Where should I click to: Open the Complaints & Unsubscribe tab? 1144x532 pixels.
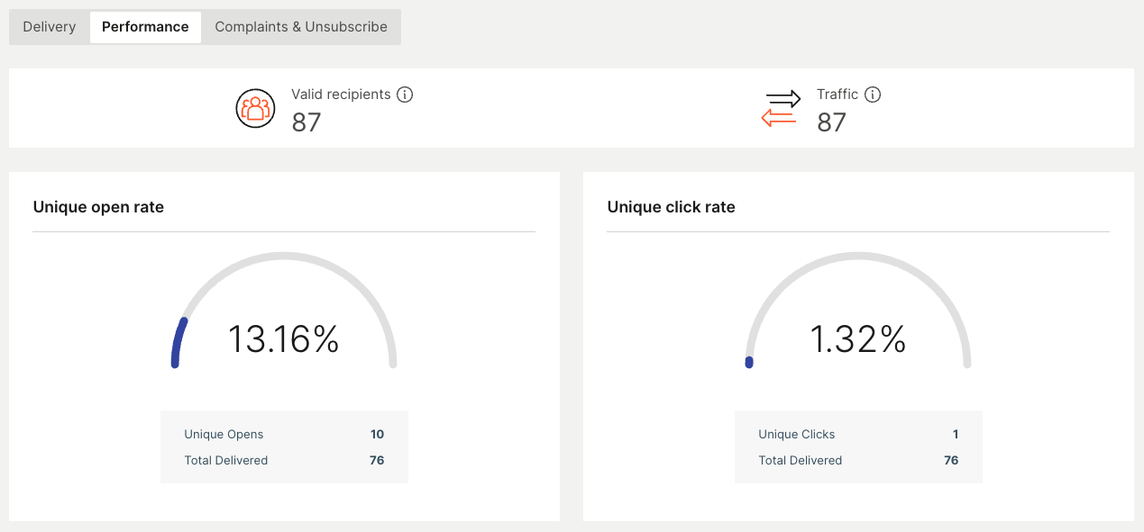(x=301, y=27)
